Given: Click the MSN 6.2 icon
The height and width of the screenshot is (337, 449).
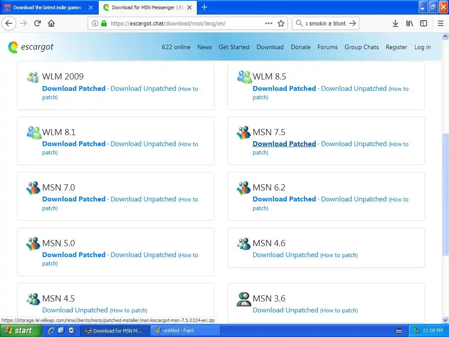Looking at the screenshot, I should 244,188.
